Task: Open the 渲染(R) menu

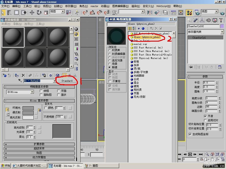Action: point(136,6)
